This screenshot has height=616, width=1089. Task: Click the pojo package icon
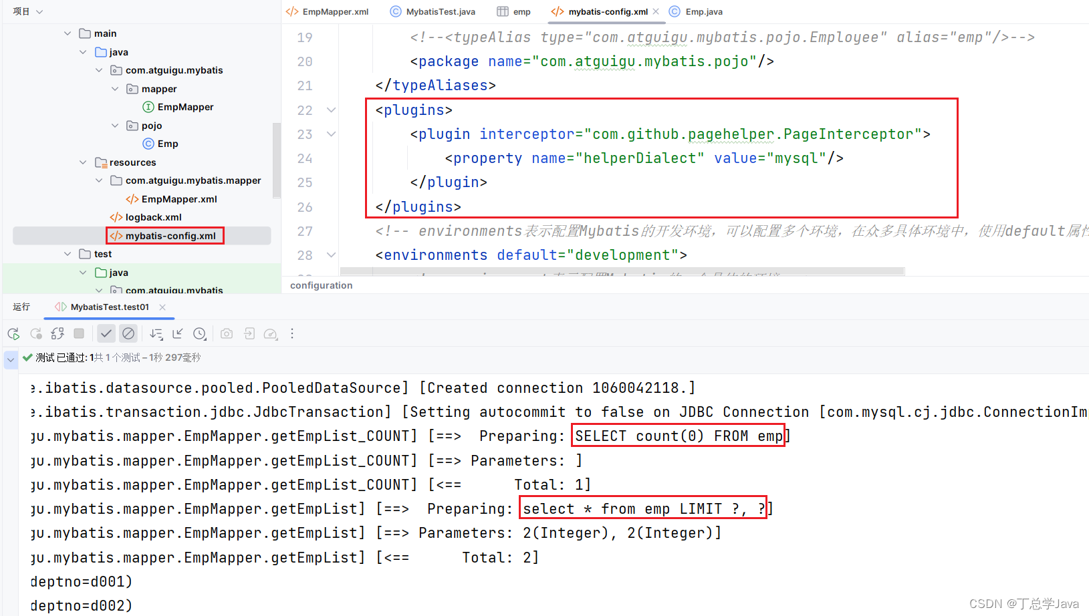click(x=132, y=126)
